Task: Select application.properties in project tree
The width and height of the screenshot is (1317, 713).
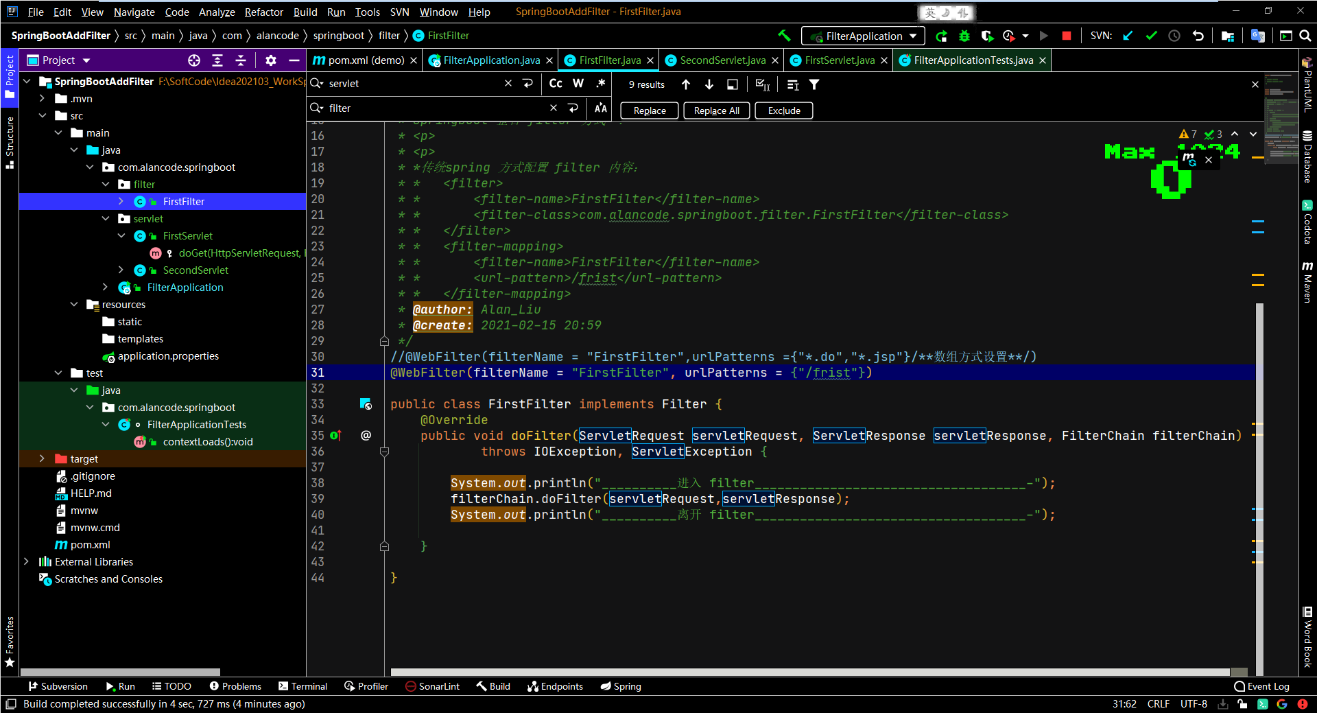Action: tap(168, 356)
